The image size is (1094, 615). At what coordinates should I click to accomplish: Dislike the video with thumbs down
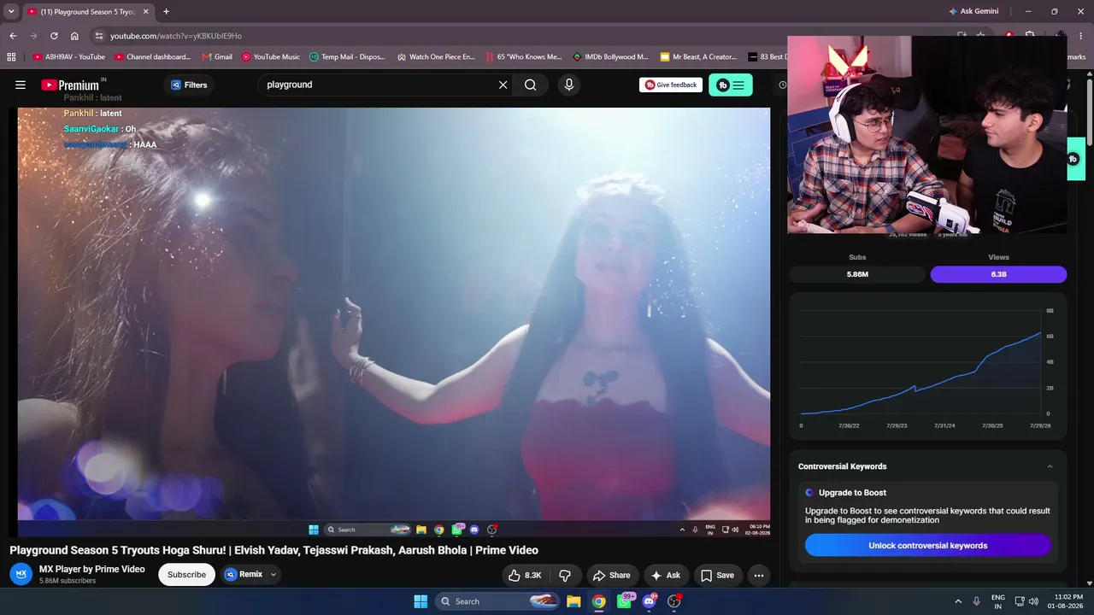(x=565, y=575)
